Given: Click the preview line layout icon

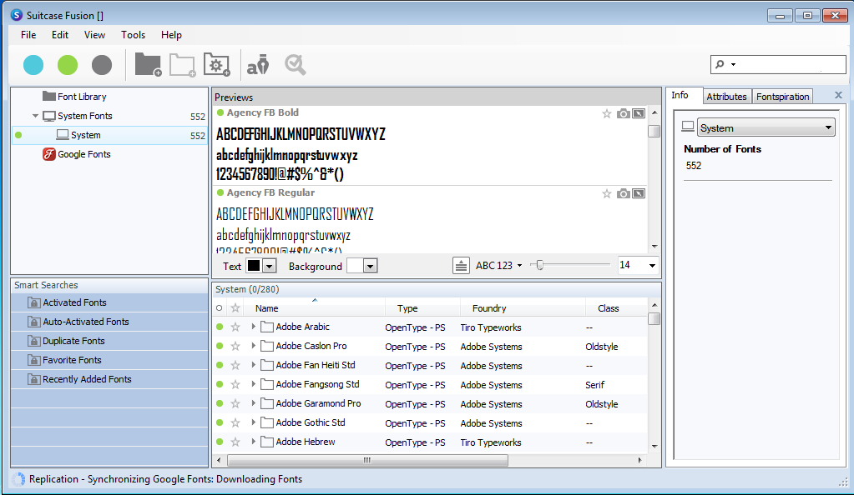Looking at the screenshot, I should [x=461, y=266].
